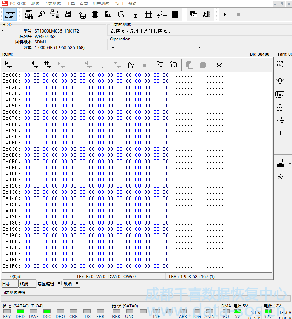Close the 缺陷 tab
The width and height of the screenshot is (292, 319).
point(77,283)
